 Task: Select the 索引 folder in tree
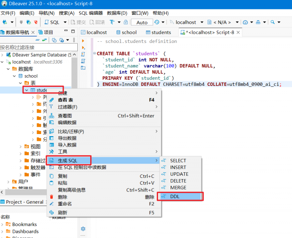pyautogui.click(x=32, y=153)
